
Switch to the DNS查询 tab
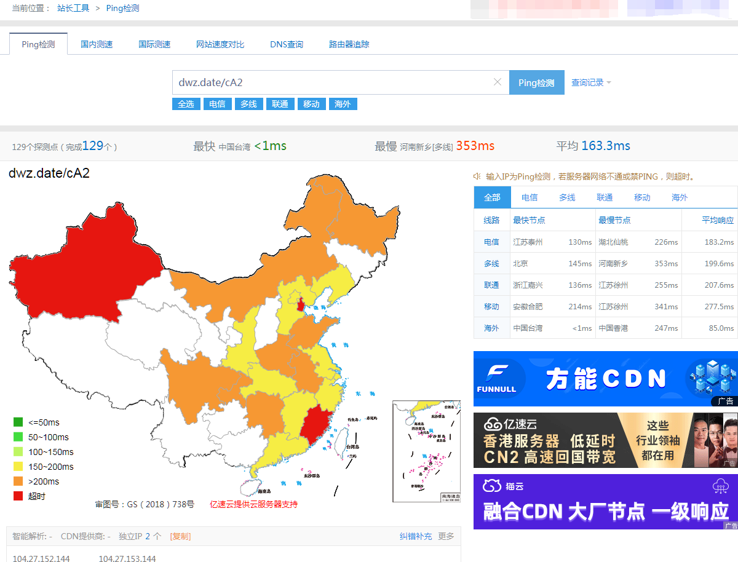[x=287, y=44]
